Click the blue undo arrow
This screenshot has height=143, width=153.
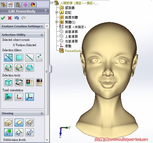pyautogui.click(x=16, y=18)
